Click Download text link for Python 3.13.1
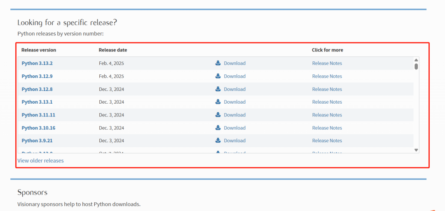 (235, 102)
